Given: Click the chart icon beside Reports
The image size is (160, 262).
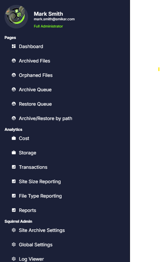Looking at the screenshot, I should click(14, 210).
